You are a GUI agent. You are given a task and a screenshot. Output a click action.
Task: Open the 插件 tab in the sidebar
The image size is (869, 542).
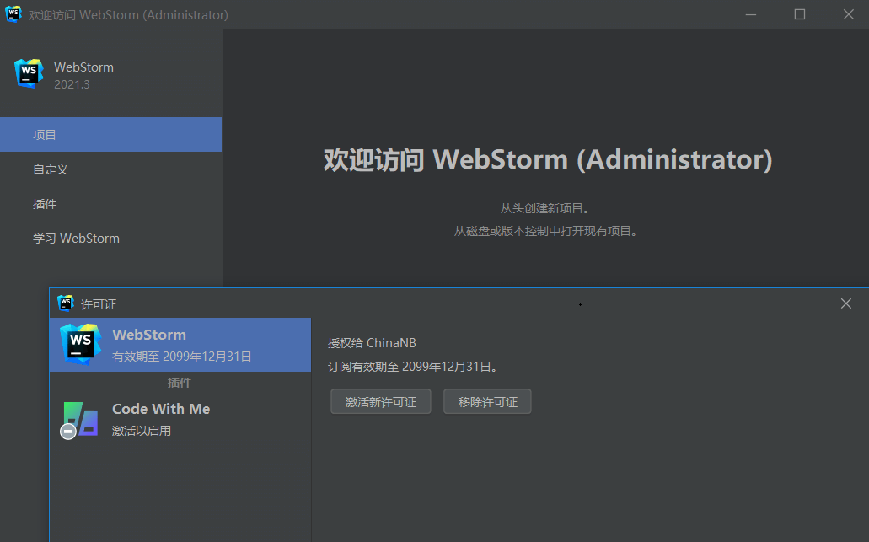(x=111, y=204)
